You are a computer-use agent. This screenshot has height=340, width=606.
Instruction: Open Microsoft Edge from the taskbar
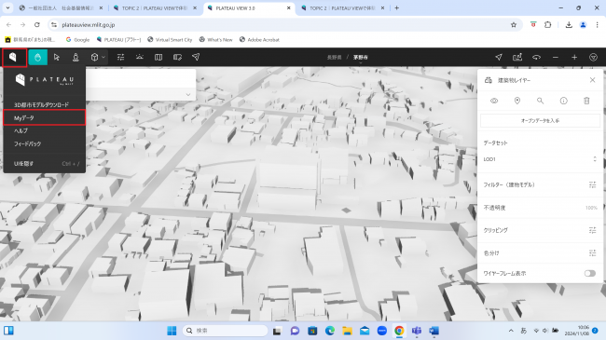330,331
